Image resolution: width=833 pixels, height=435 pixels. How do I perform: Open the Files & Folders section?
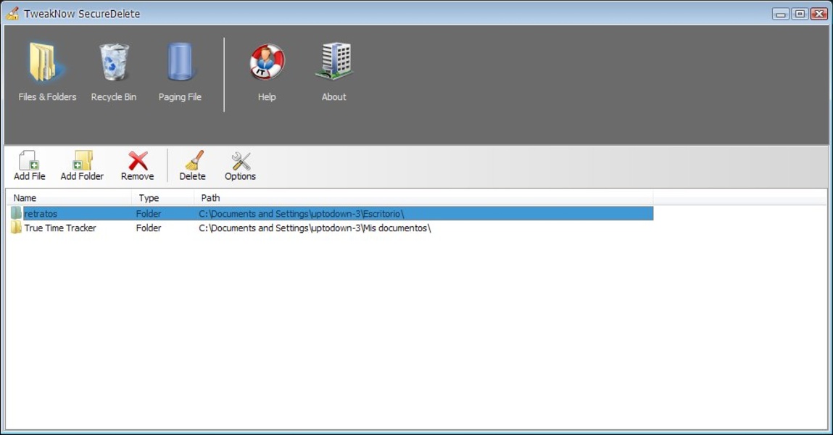point(46,72)
